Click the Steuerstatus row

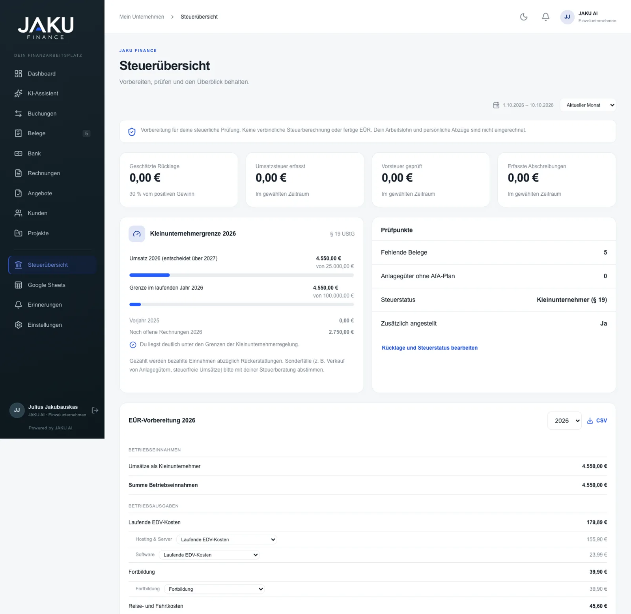click(494, 300)
